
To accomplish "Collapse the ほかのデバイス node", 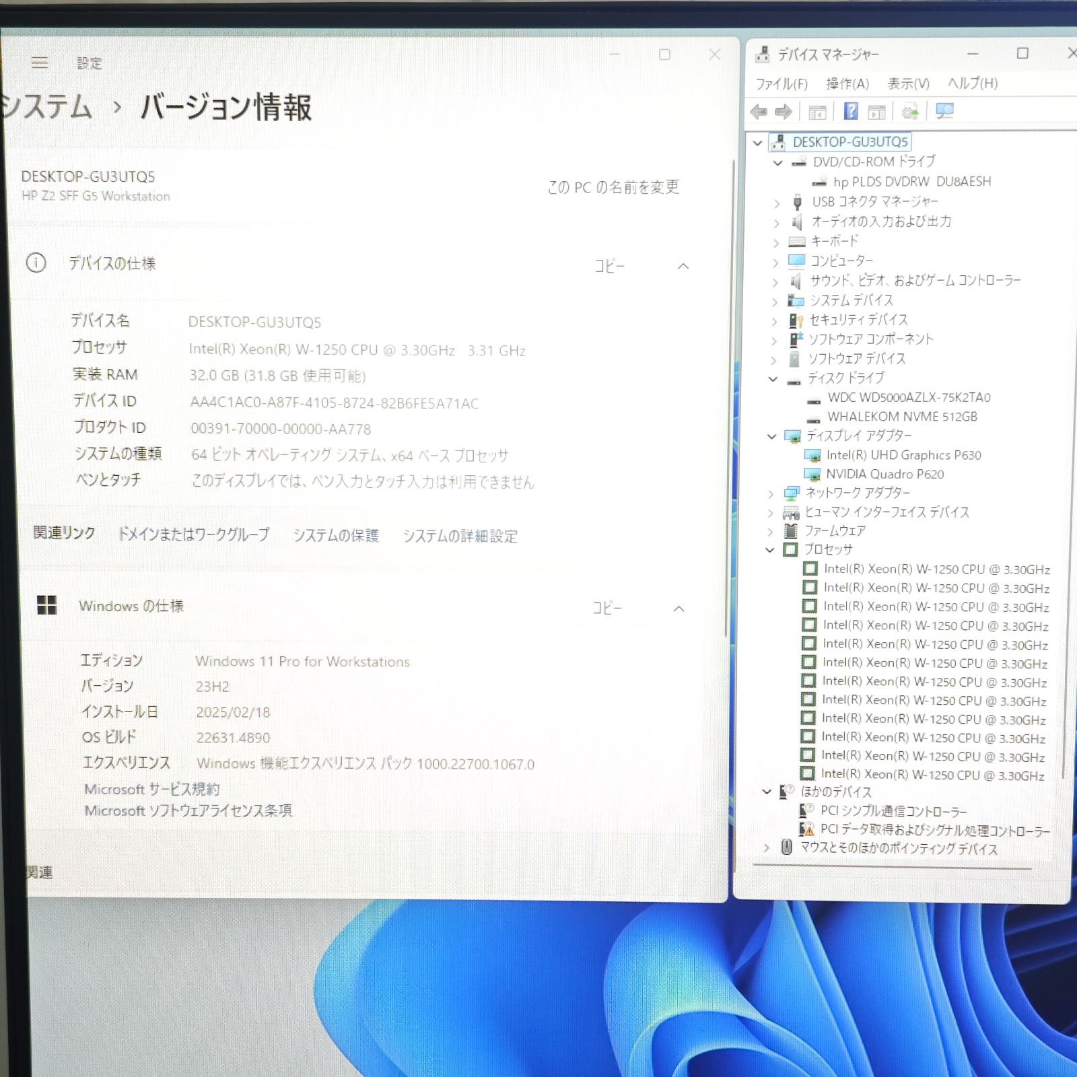I will pyautogui.click(x=767, y=792).
